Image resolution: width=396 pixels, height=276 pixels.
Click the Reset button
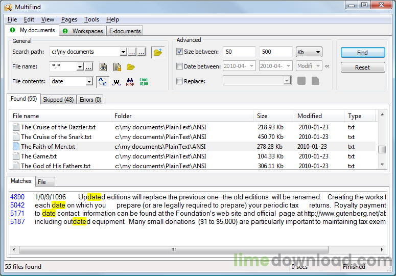click(363, 67)
